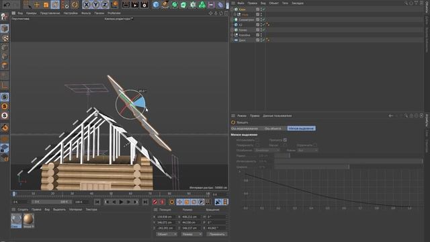Open the viewport Камеры menu

pyautogui.click(x=32, y=13)
